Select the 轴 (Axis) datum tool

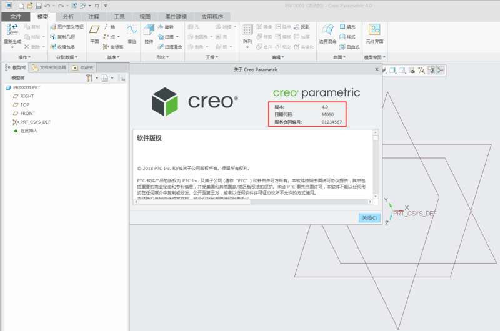(109, 27)
